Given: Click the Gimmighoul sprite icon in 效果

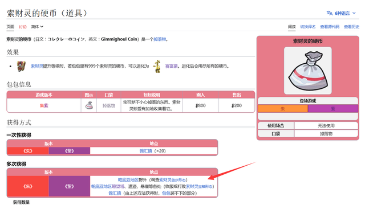Looking at the screenshot, I should coord(21,66).
